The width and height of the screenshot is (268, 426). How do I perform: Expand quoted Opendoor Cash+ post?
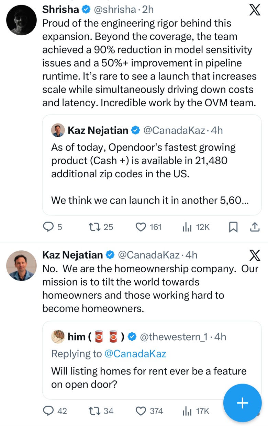(x=152, y=165)
